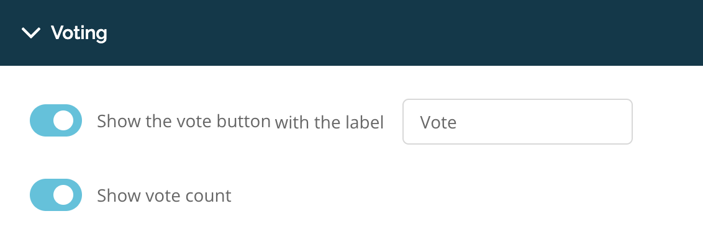
Task: Click the blank space beside the Vote input field
Action: click(x=668, y=122)
